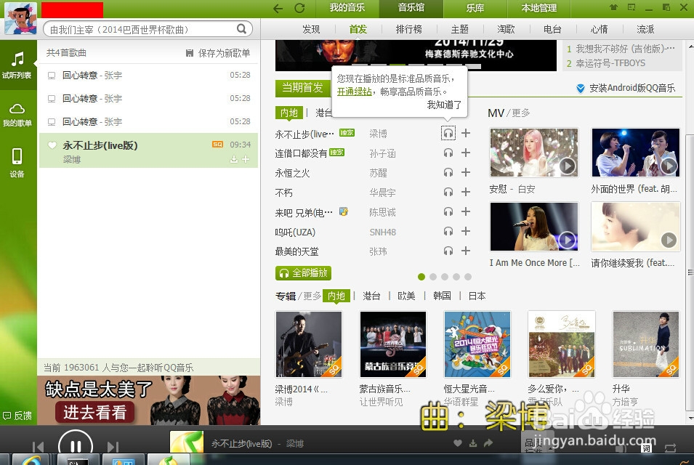Click the search magnifier icon

click(x=242, y=28)
